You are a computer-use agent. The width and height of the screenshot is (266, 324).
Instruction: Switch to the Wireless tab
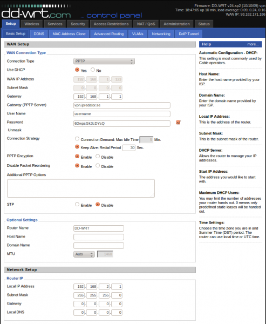[x=32, y=24]
